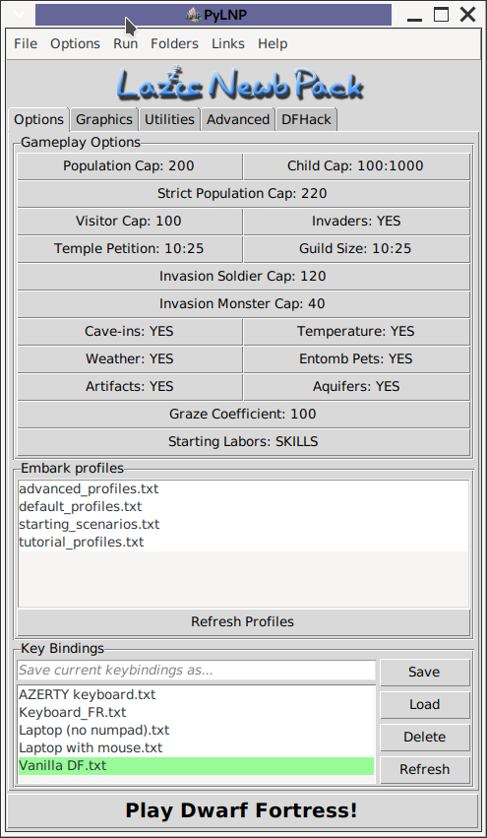Click the Temple Petition: 10:25 button
487x838 pixels.
129,248
